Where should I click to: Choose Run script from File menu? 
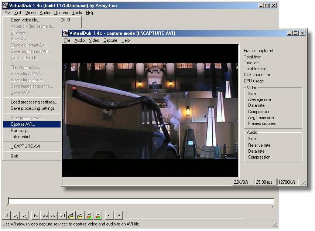tap(32, 130)
